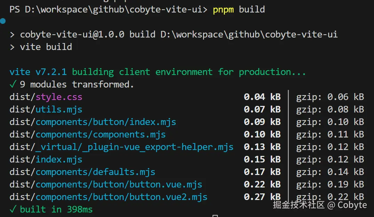This screenshot has width=374, height=217.
Task: Open the button.vue.mjs file link
Action: 119,184
